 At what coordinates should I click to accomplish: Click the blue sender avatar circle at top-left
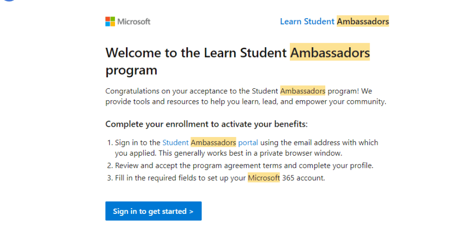click(10, 1)
